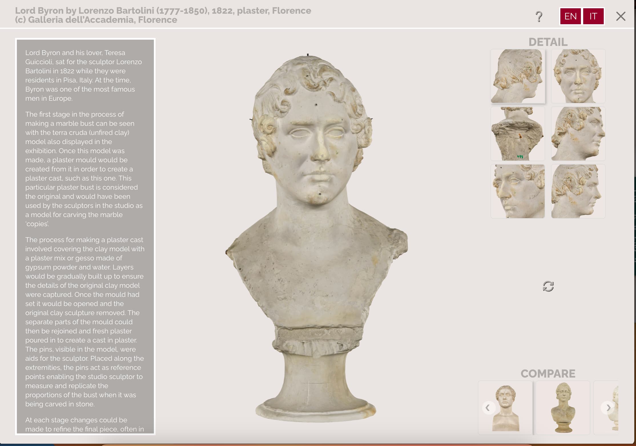
Task: Toggle the close control to exit the viewer
Action: click(620, 17)
